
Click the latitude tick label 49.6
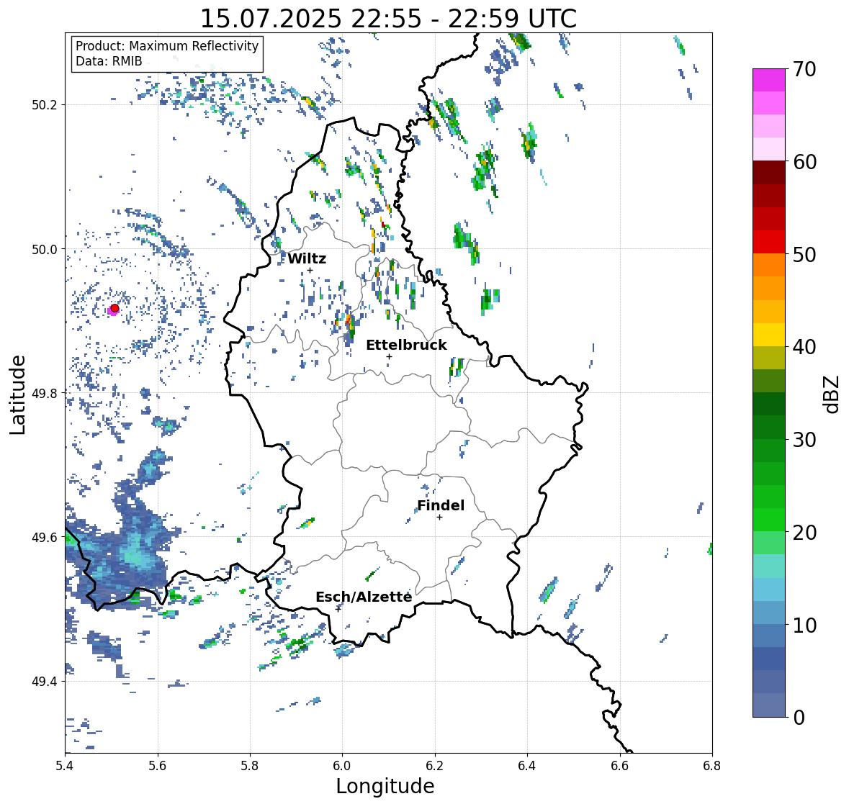[x=45, y=537]
